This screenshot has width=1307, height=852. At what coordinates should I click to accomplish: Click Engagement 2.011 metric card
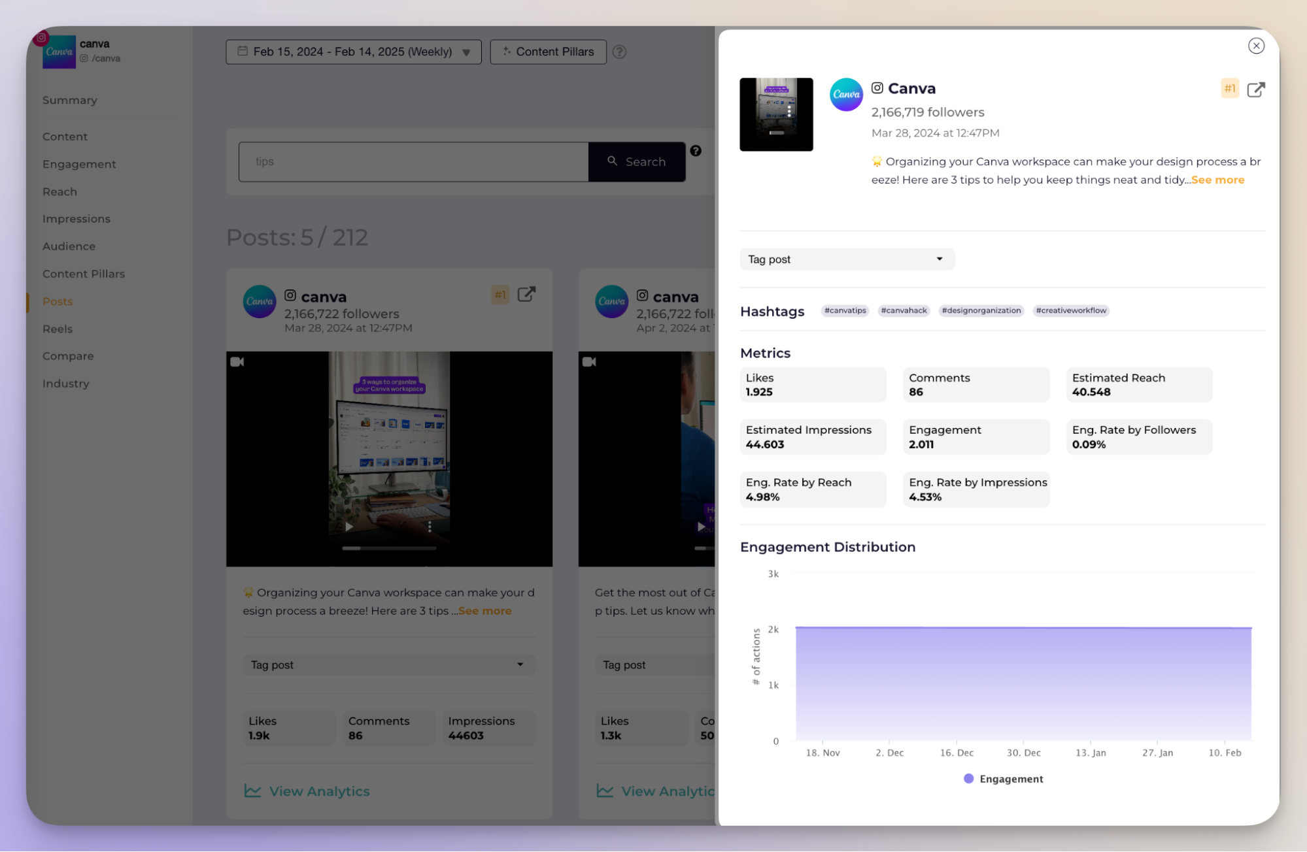pyautogui.click(x=976, y=437)
